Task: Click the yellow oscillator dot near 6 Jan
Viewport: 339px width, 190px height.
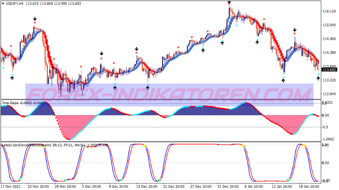Action: pyautogui.click(x=242, y=146)
